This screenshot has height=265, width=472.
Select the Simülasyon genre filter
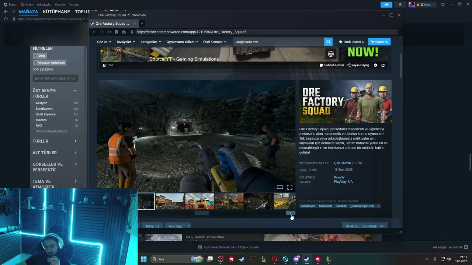pyautogui.click(x=44, y=109)
